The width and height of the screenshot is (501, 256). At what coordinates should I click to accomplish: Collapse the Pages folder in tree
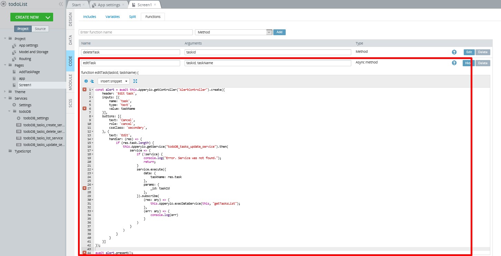point(4,65)
